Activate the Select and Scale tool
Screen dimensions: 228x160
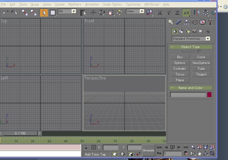pos(111,13)
